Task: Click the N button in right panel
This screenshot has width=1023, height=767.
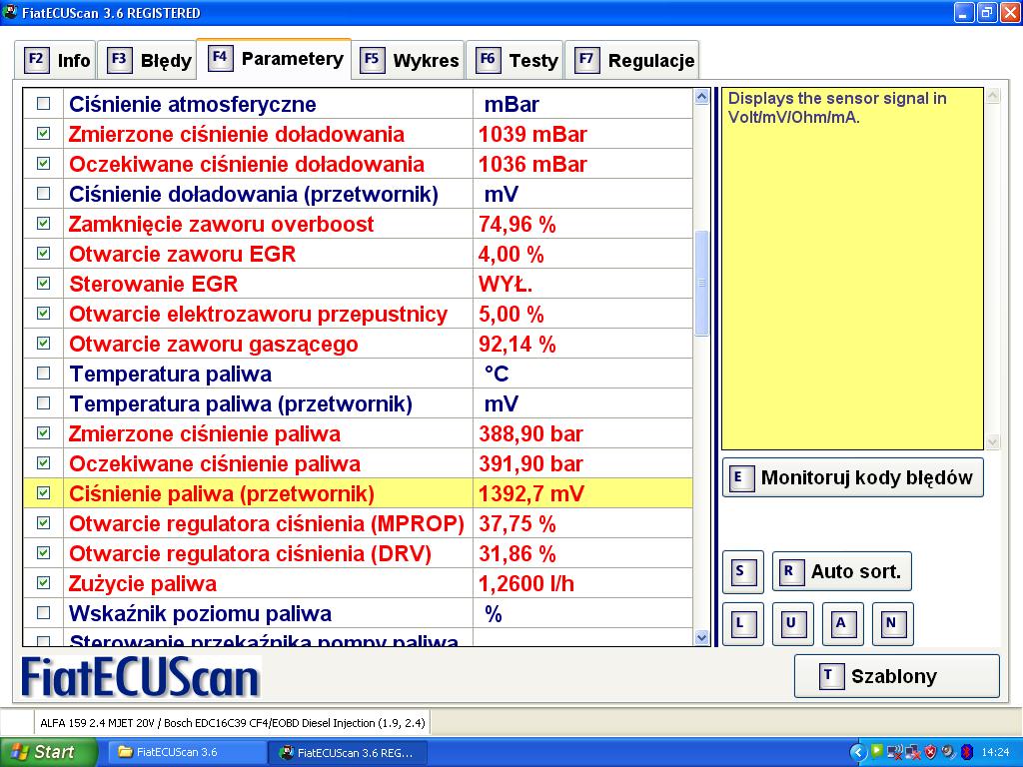Action: tap(892, 623)
